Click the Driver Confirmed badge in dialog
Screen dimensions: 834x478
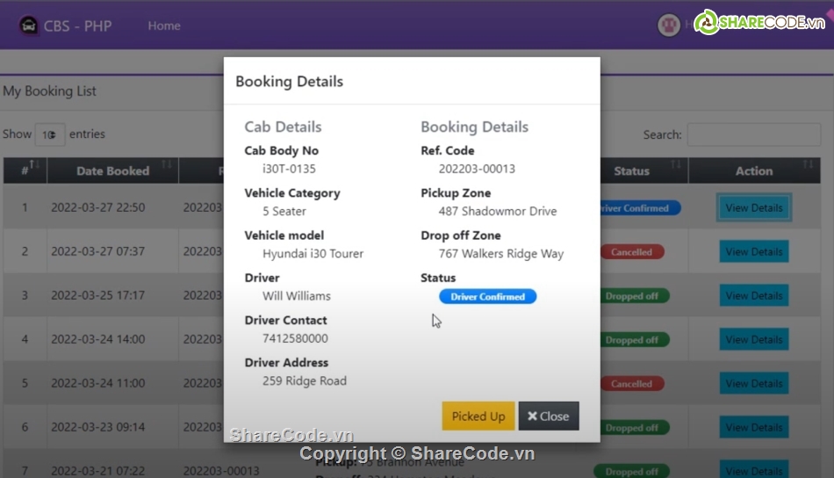(488, 296)
